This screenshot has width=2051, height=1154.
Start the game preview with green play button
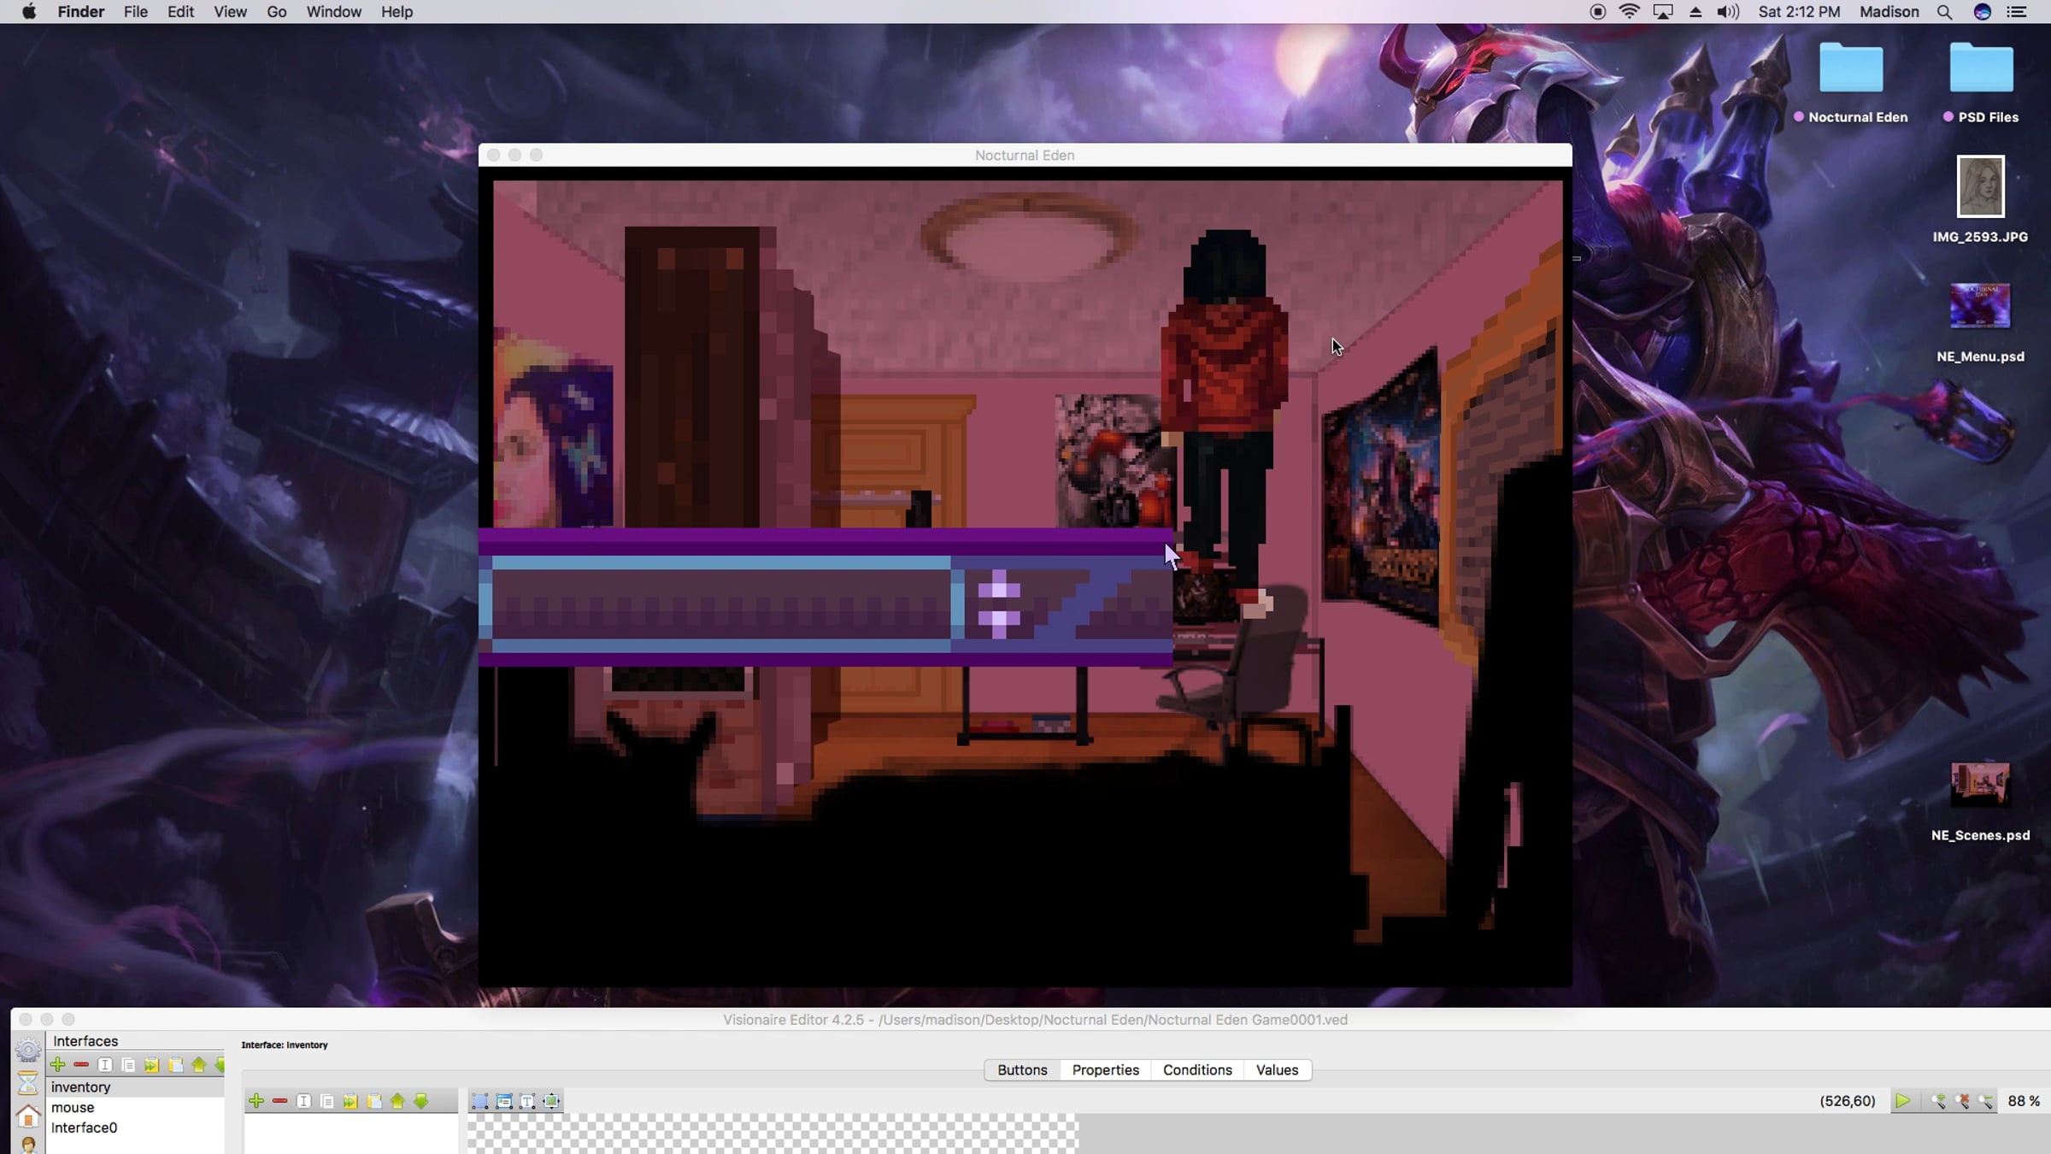1902,1101
